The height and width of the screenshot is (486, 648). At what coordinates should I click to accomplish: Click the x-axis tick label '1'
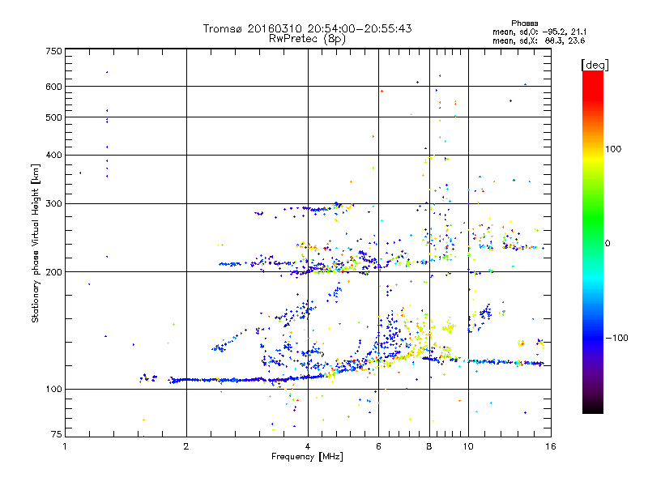pos(65,446)
